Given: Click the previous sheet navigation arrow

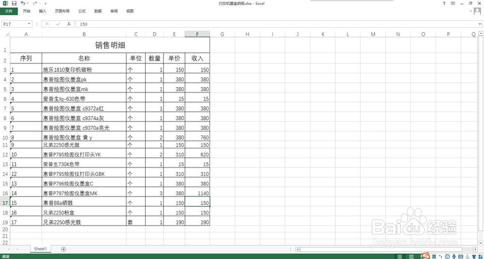Looking at the screenshot, I should [9, 249].
